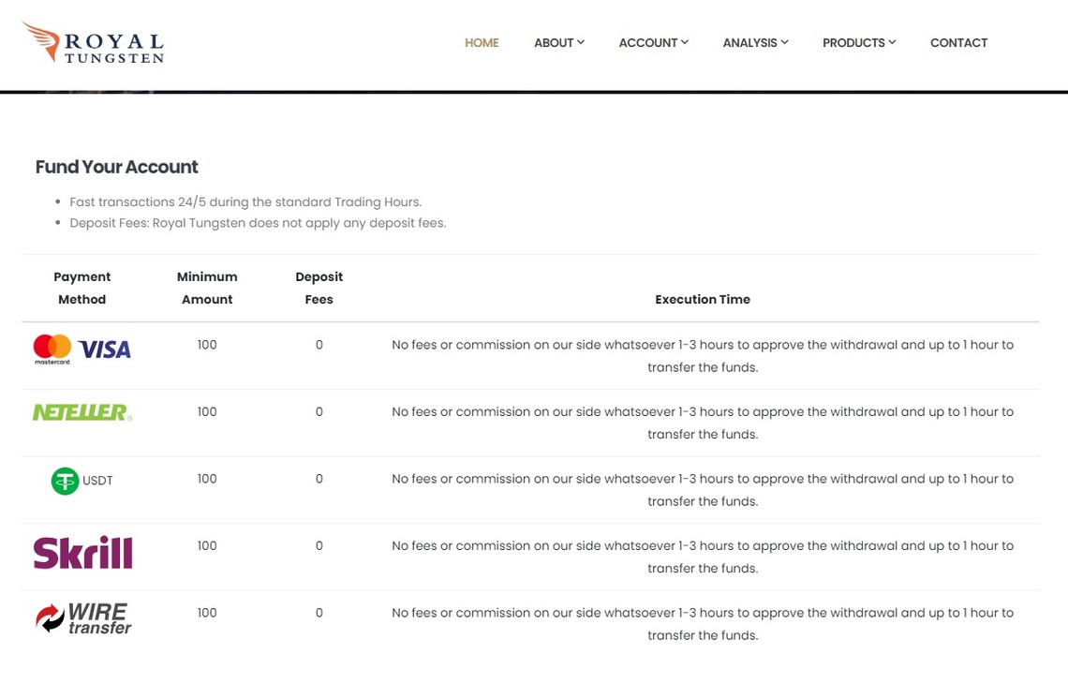Viewport: 1068px width, 684px height.
Task: Click the 'USDT' label text
Action: [97, 481]
